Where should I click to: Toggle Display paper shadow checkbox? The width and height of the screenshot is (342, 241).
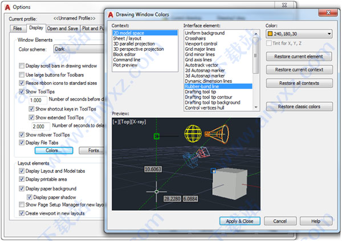click(29, 197)
